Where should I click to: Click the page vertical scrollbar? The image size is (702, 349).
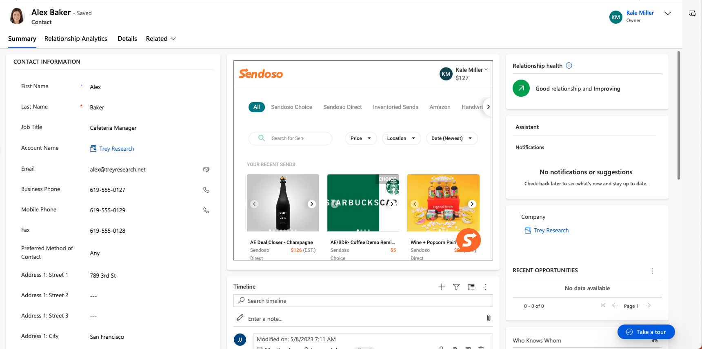coord(679,115)
